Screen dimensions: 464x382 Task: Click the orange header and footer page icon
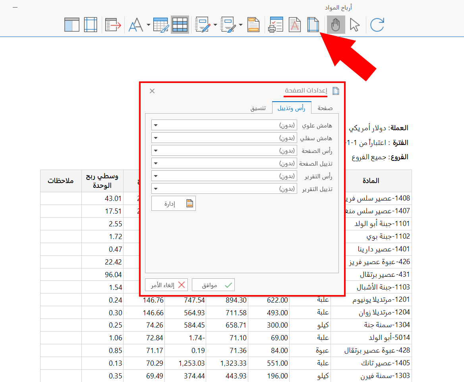click(x=253, y=25)
